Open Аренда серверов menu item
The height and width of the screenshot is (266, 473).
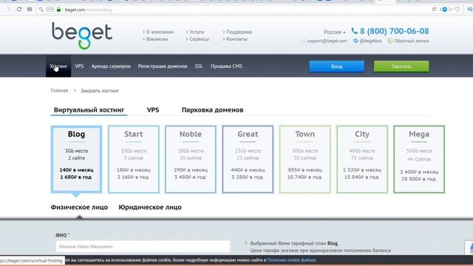pos(111,66)
